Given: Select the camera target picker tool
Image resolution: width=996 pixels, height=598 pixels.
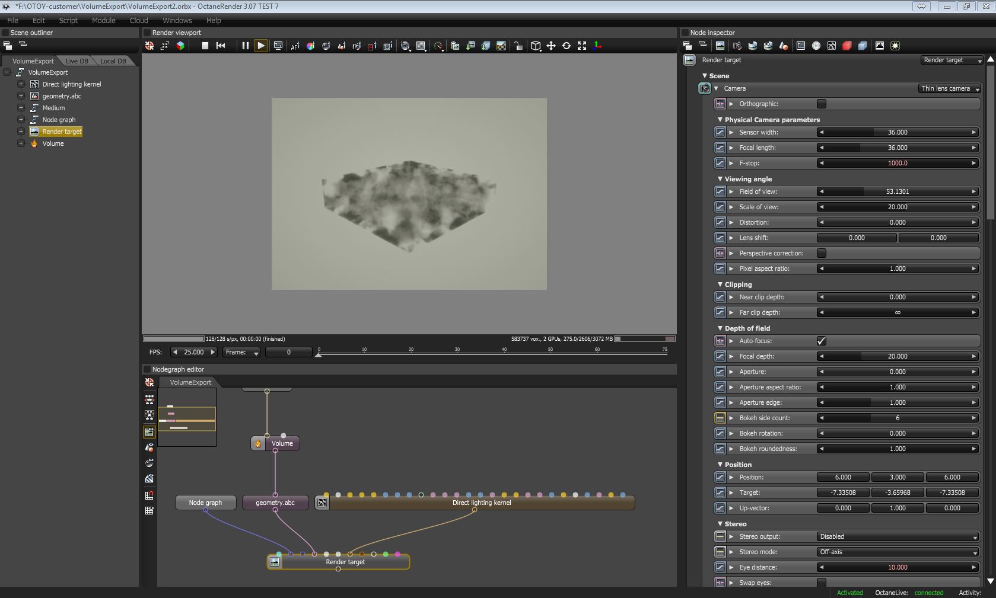Looking at the screenshot, I should click(357, 46).
